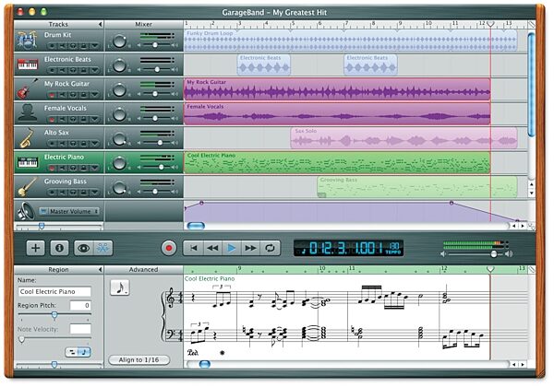Lock the Drum Kit track

pos(84,46)
